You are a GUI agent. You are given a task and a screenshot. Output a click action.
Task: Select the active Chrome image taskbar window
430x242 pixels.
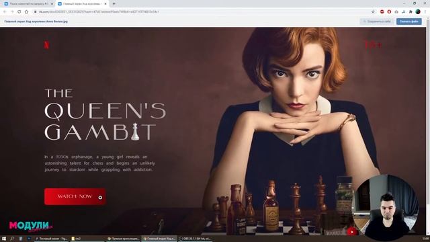pyautogui.click(x=160, y=239)
